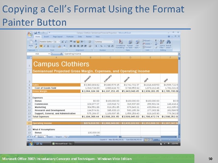Click Delete in the Cells group
218x163 pixels.
(147, 44)
